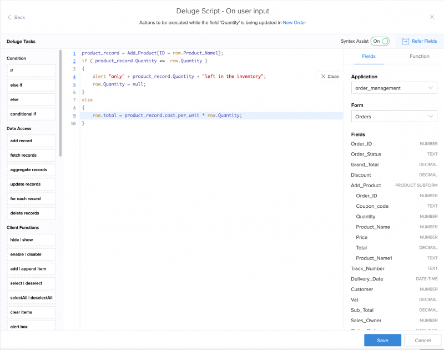Select the Fields tab
The height and width of the screenshot is (350, 444).
(x=369, y=57)
